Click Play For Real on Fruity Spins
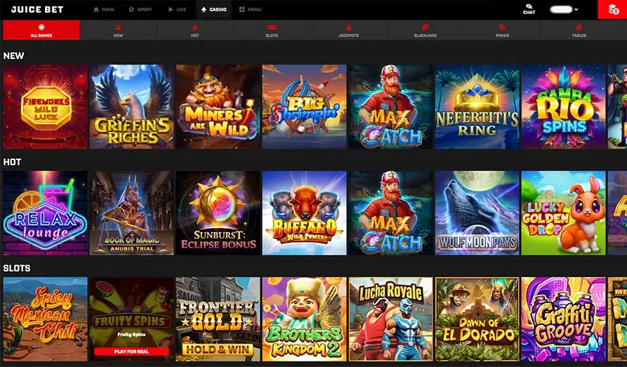The width and height of the screenshot is (627, 367). coord(131,352)
